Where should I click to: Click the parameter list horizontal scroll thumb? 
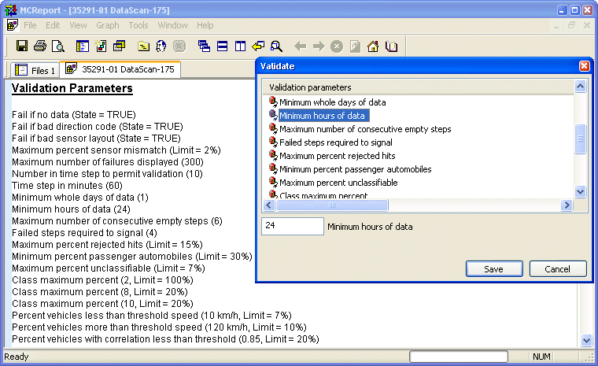point(332,205)
